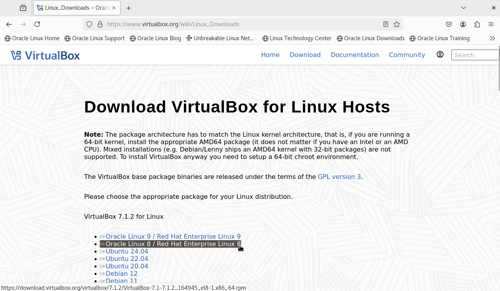Open tracking protection shield icon

(89, 24)
